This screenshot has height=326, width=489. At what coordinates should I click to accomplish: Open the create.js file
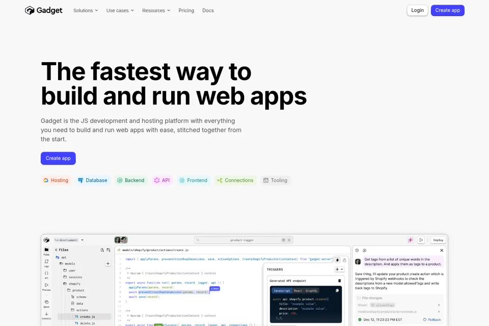click(85, 317)
